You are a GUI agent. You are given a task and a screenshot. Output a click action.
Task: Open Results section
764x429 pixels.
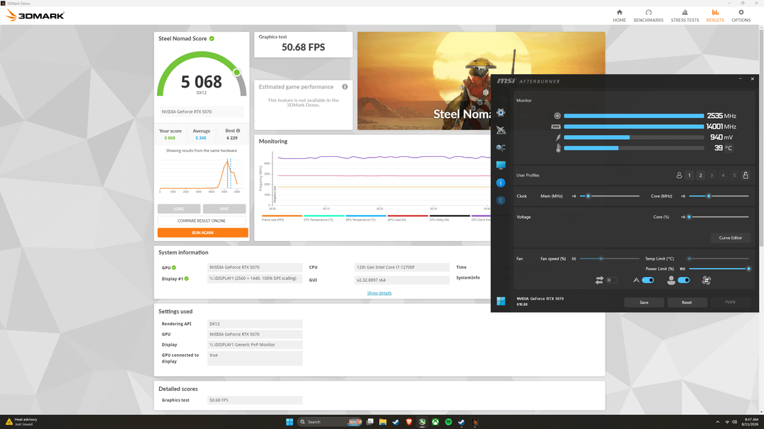pos(714,16)
